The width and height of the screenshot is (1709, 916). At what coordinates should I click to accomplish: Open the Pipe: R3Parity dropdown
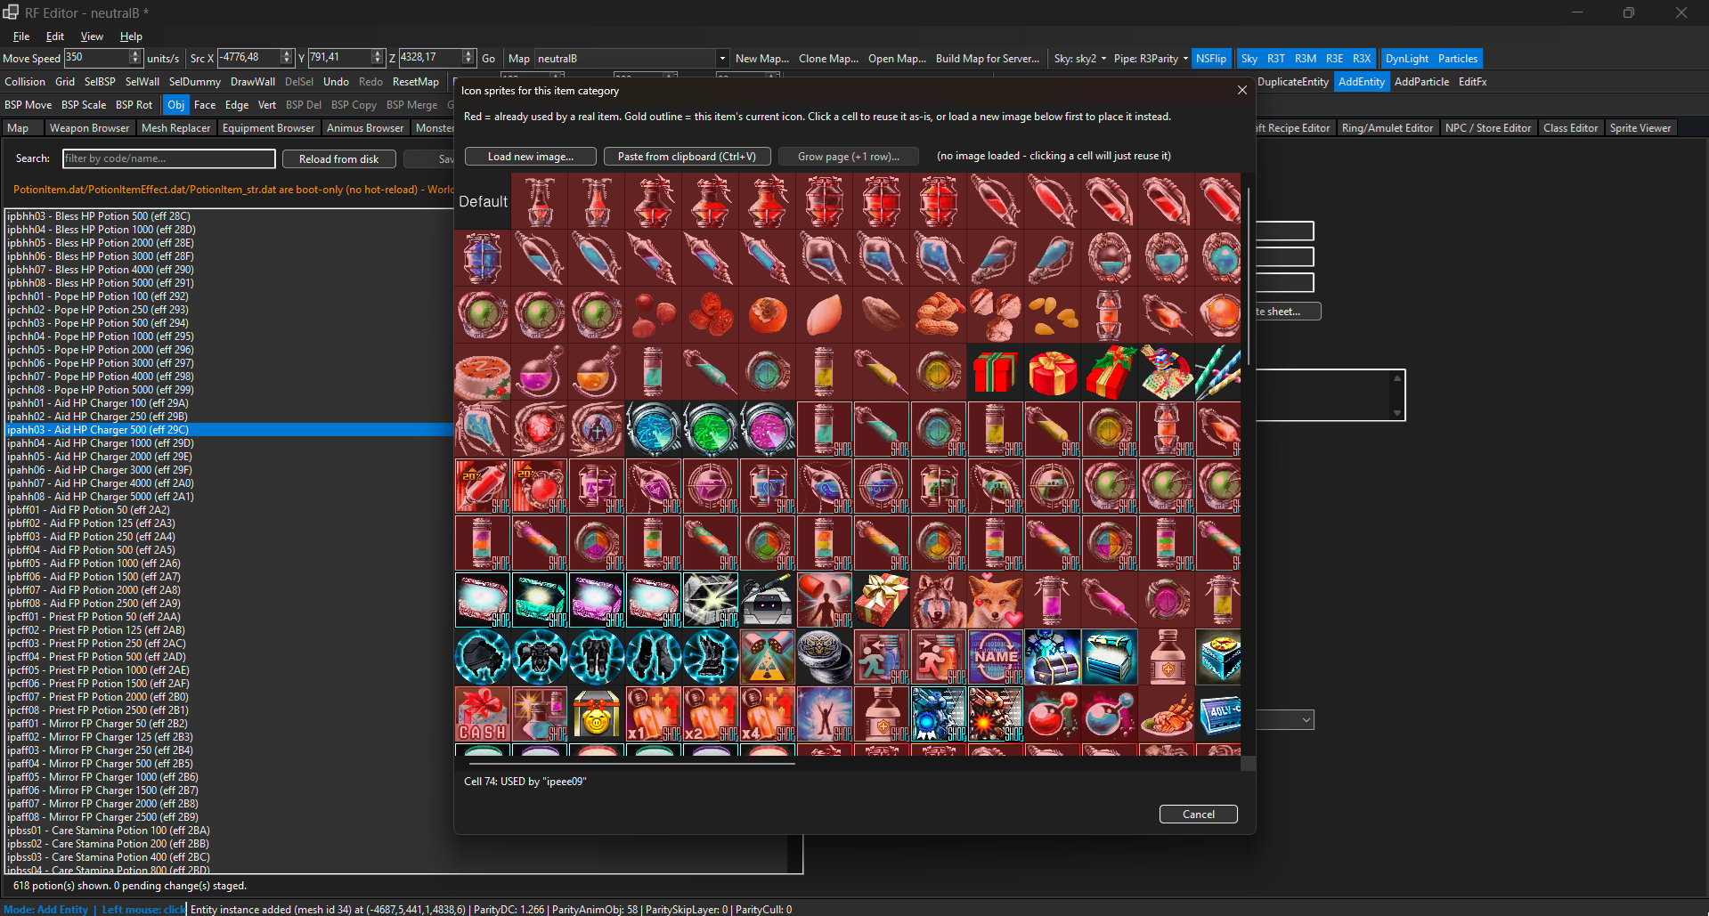pyautogui.click(x=1151, y=59)
